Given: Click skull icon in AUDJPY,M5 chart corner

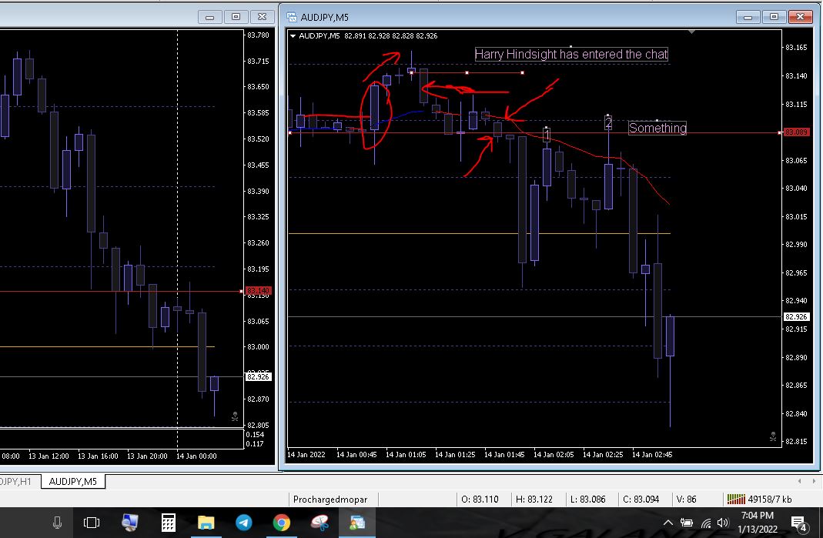Looking at the screenshot, I should (x=773, y=436).
